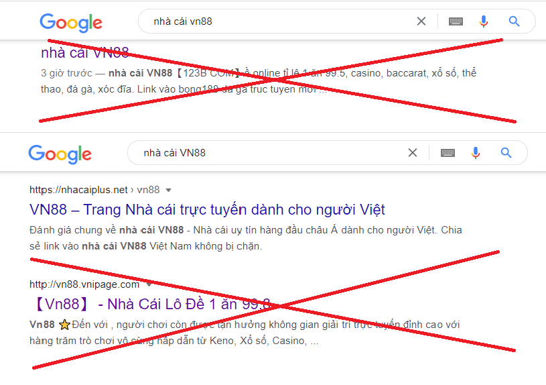
Task: Open the virtual keyboard in the top search bar
Action: click(456, 21)
